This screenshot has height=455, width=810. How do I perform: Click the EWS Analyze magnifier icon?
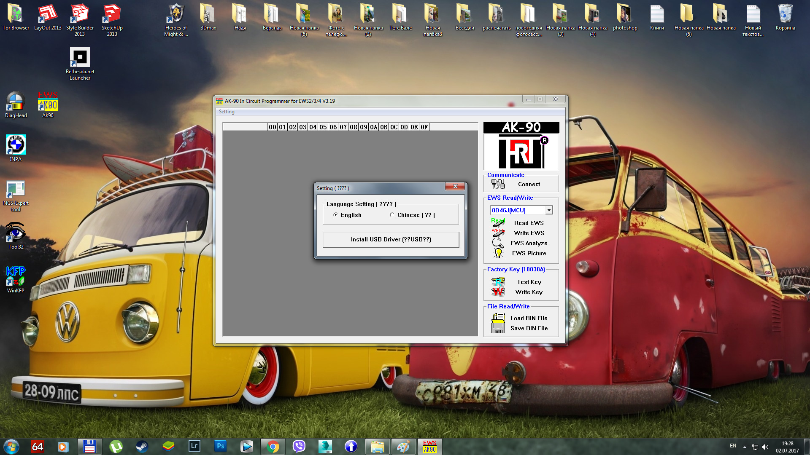498,243
